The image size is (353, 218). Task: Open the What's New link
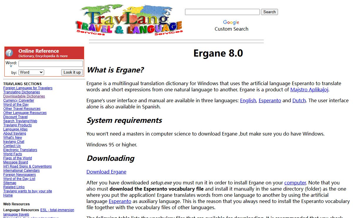point(13,138)
